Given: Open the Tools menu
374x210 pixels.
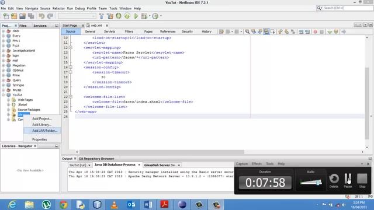Looking at the screenshot, I should [x=113, y=8].
